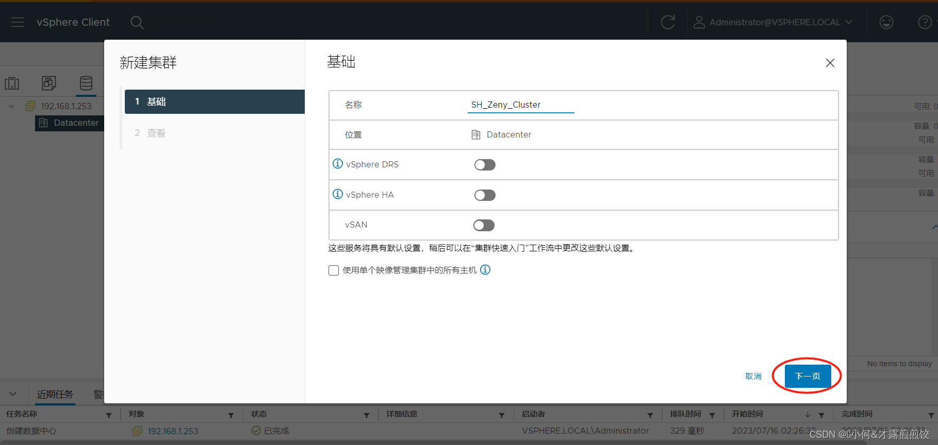Click 192.168.1.253 tree label
This screenshot has width=938, height=445.
point(67,106)
